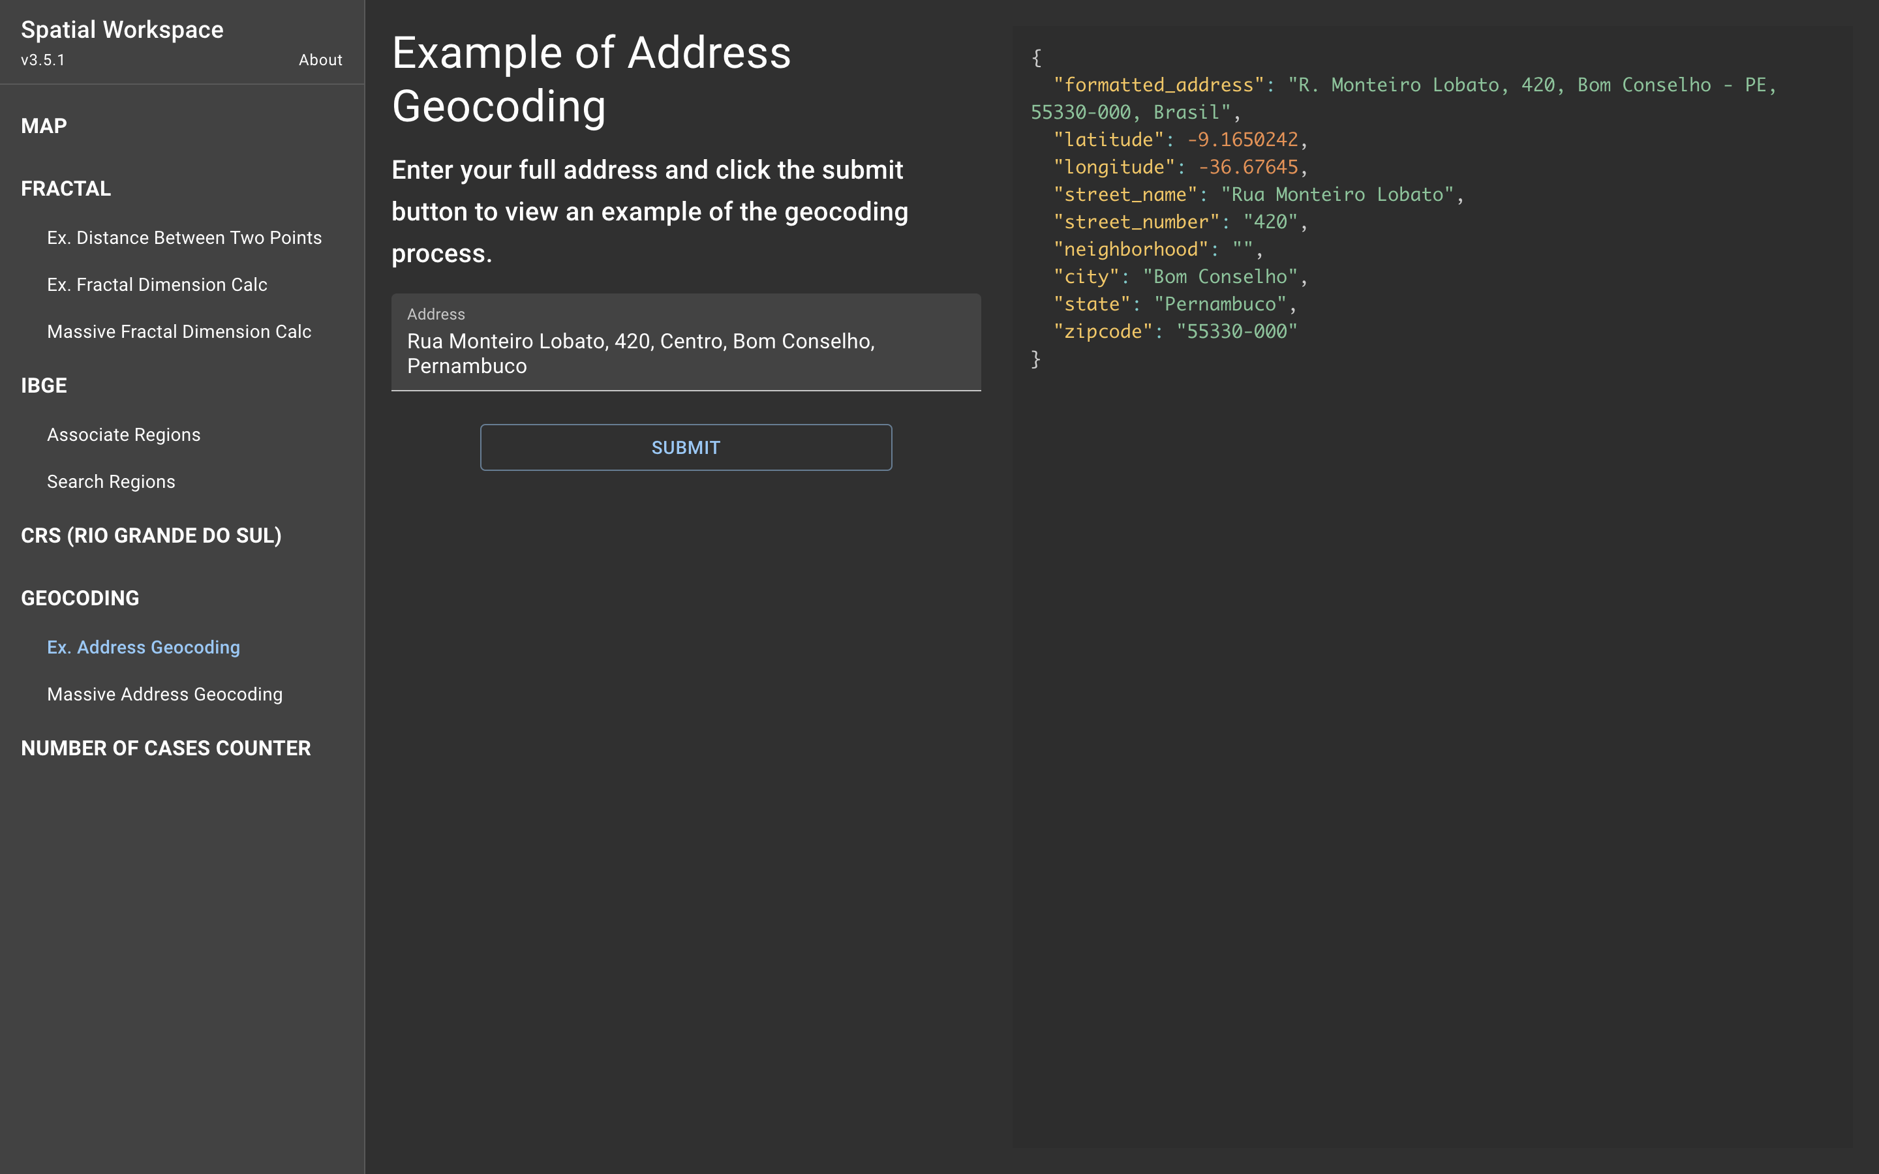Expand the FRACTAL section header
Screen dimensions: 1879x1174
[66, 188]
